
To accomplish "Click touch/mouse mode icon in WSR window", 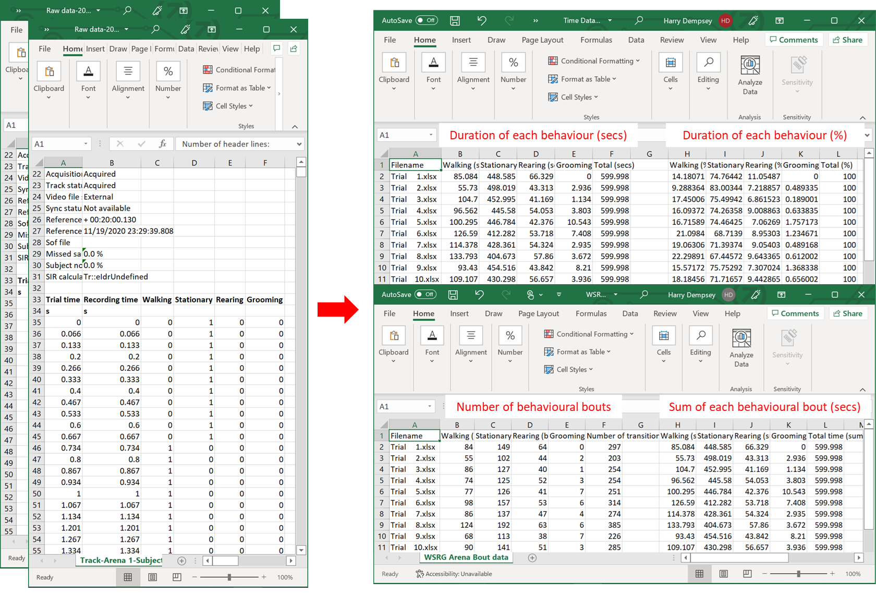I will click(530, 295).
